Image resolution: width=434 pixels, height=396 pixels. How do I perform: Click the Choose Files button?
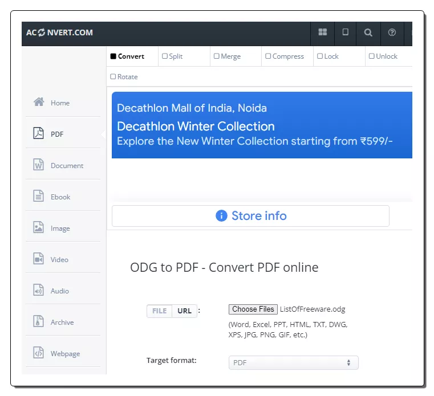pos(253,309)
